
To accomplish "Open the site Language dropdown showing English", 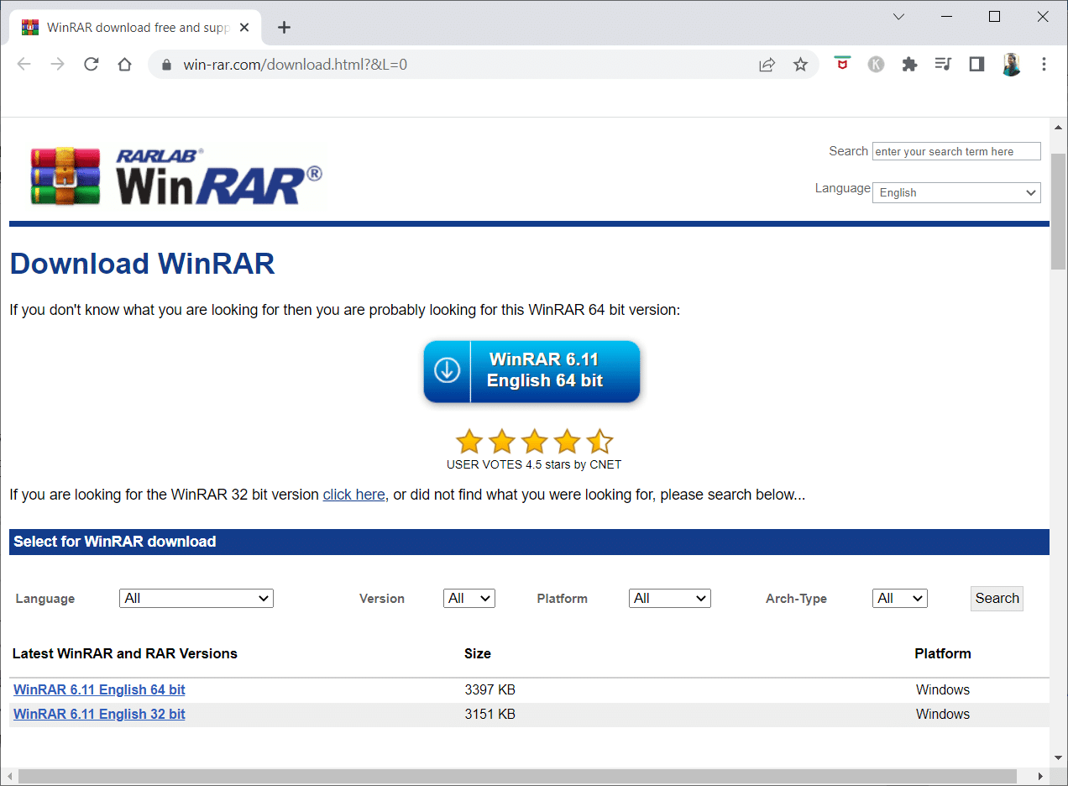I will (956, 192).
